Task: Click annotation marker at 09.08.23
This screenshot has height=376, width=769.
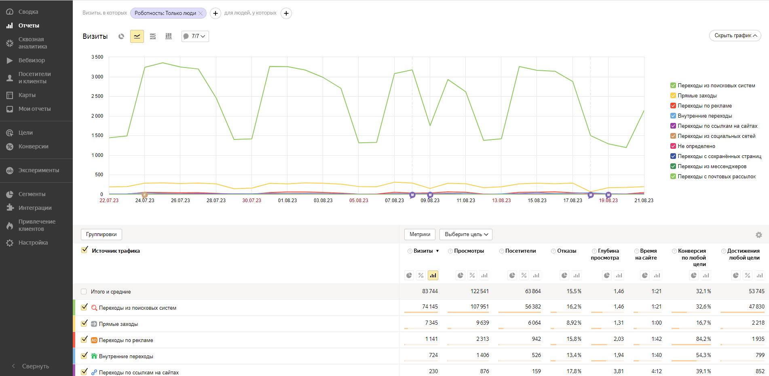Action: coord(430,195)
